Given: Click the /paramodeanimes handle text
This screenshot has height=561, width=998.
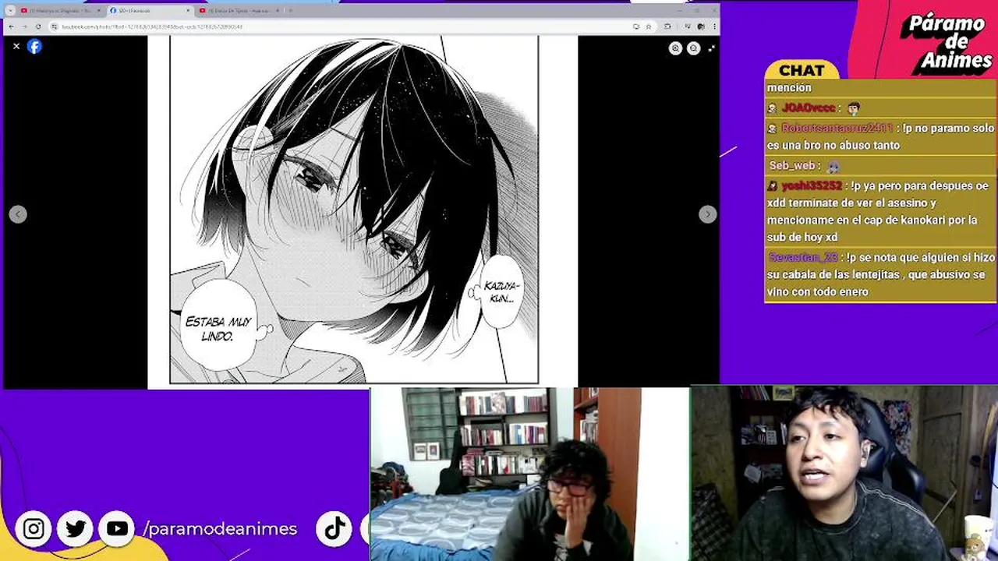Looking at the screenshot, I should [x=220, y=529].
